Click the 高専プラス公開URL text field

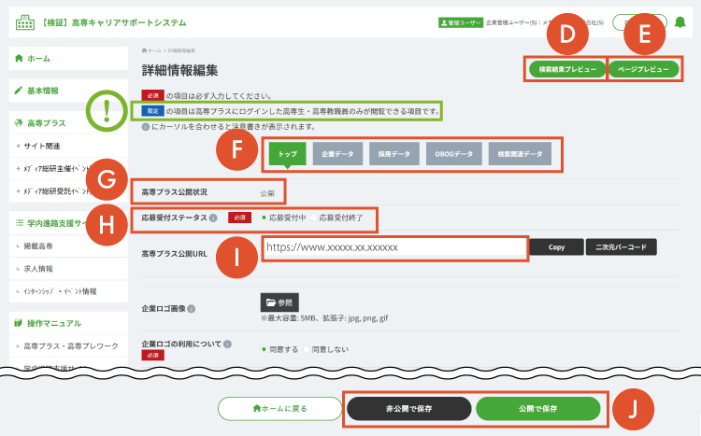[393, 247]
